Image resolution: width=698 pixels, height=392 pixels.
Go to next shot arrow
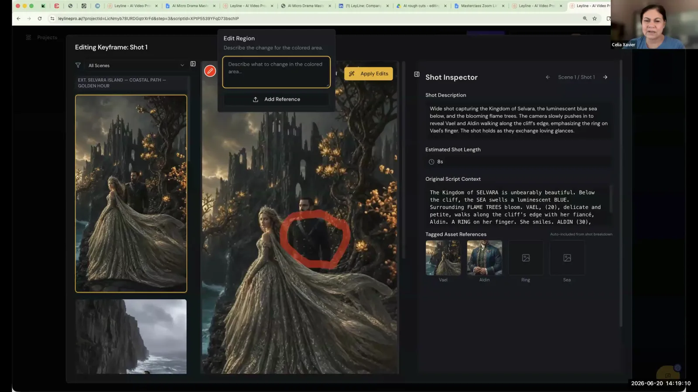pyautogui.click(x=605, y=77)
